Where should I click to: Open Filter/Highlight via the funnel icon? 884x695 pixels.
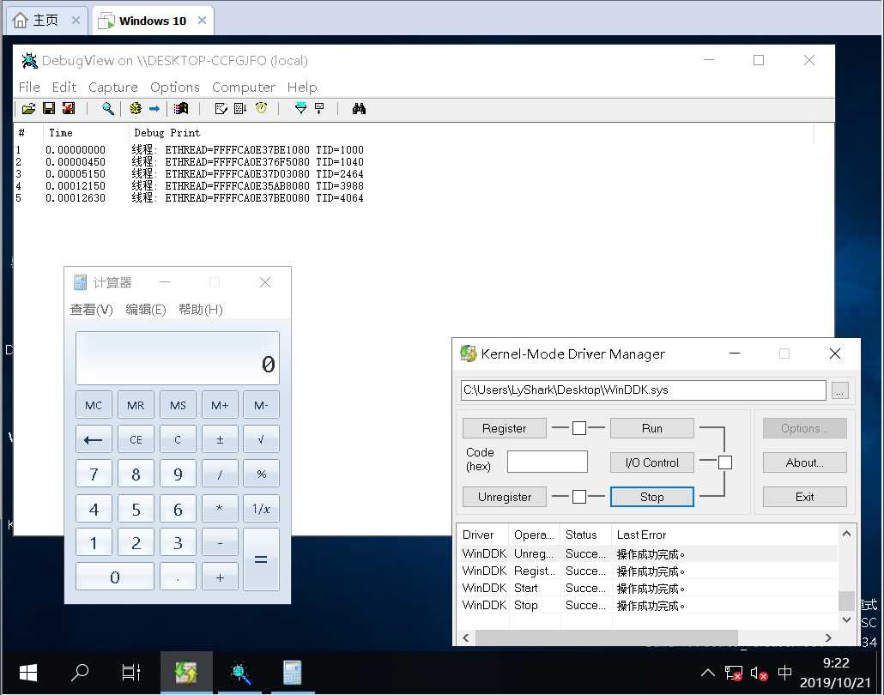click(300, 109)
